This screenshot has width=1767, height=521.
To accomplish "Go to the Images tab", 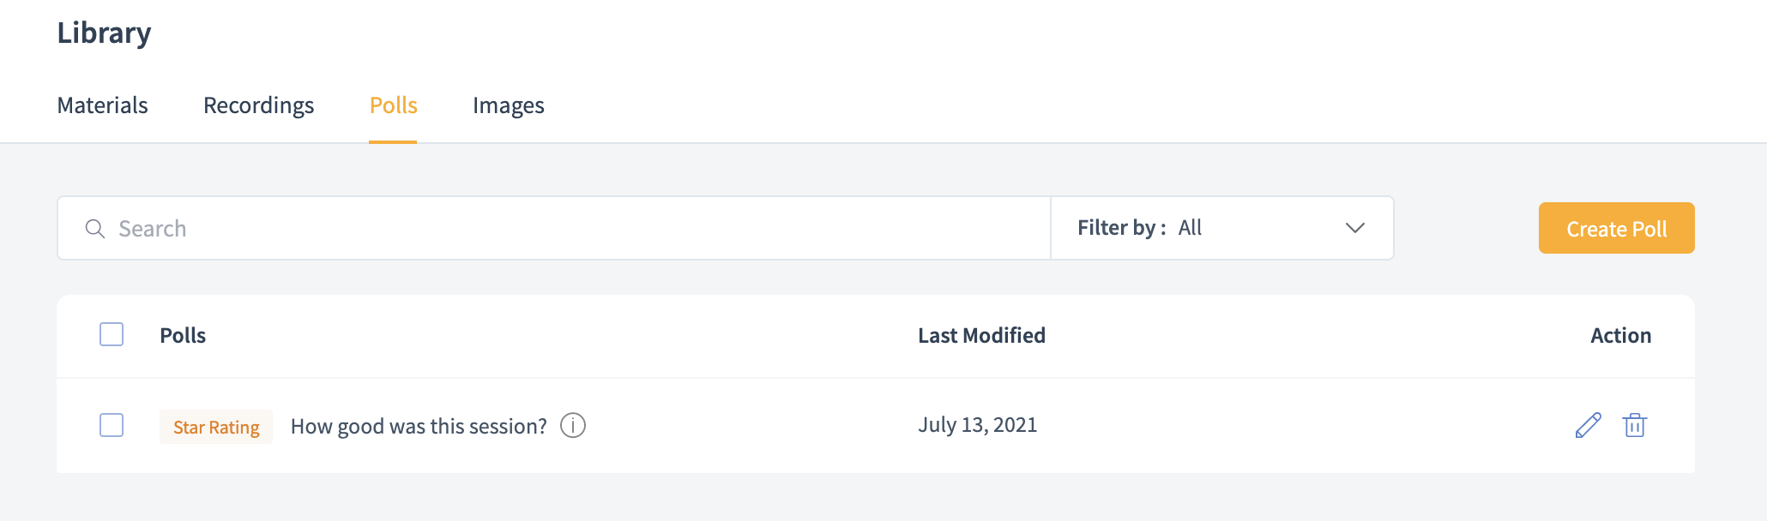I will [508, 105].
